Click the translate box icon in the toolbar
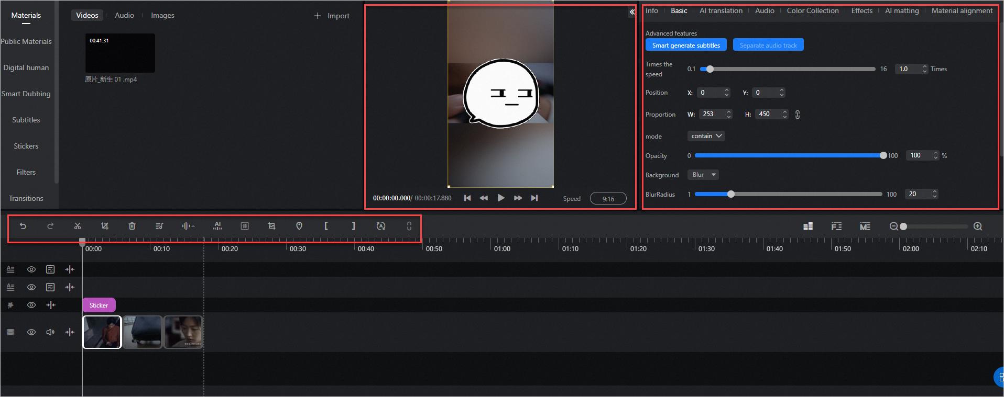Image resolution: width=1004 pixels, height=397 pixels. 245,226
